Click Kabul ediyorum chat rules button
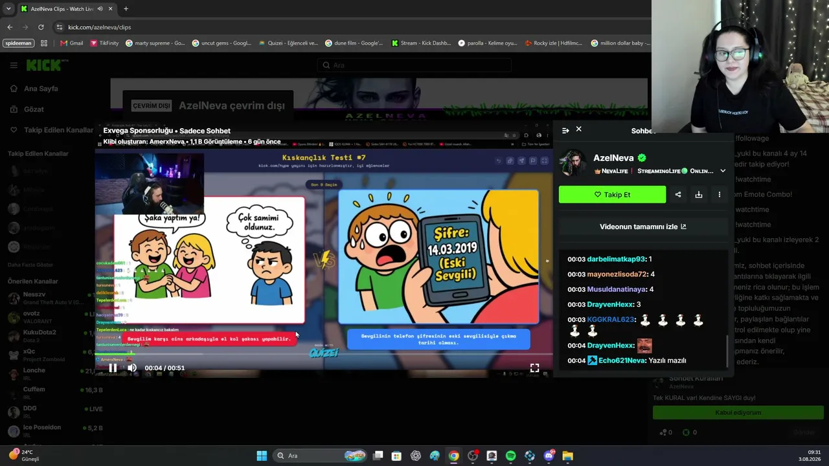 pyautogui.click(x=738, y=412)
